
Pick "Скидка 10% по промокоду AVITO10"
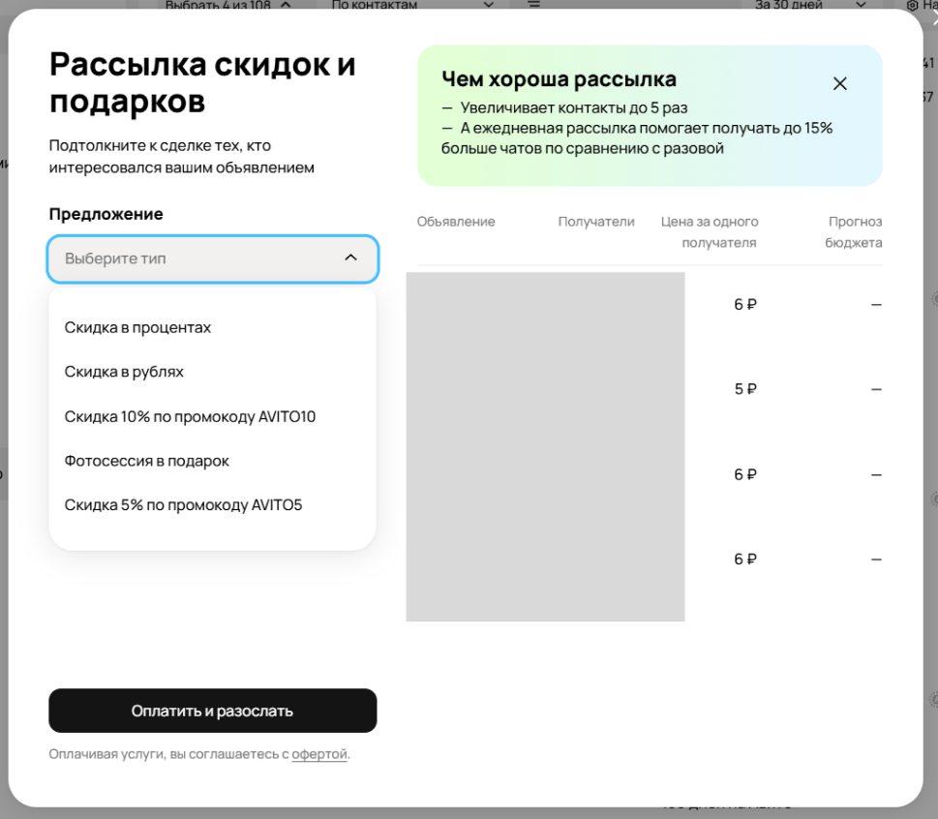tap(190, 416)
